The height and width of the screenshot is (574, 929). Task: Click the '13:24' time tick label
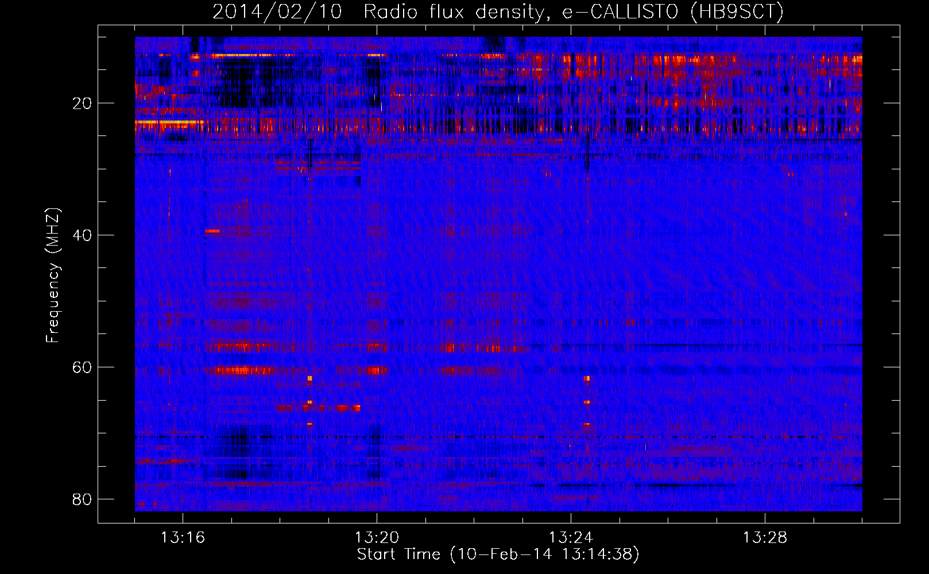pos(571,538)
